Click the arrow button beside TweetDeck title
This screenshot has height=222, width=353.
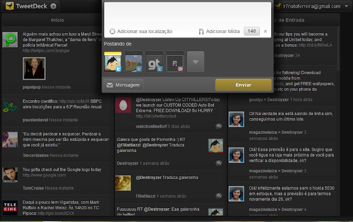(x=54, y=6)
